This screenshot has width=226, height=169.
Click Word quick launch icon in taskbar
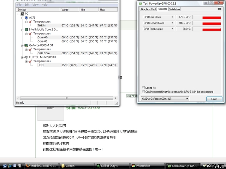(x=15, y=166)
